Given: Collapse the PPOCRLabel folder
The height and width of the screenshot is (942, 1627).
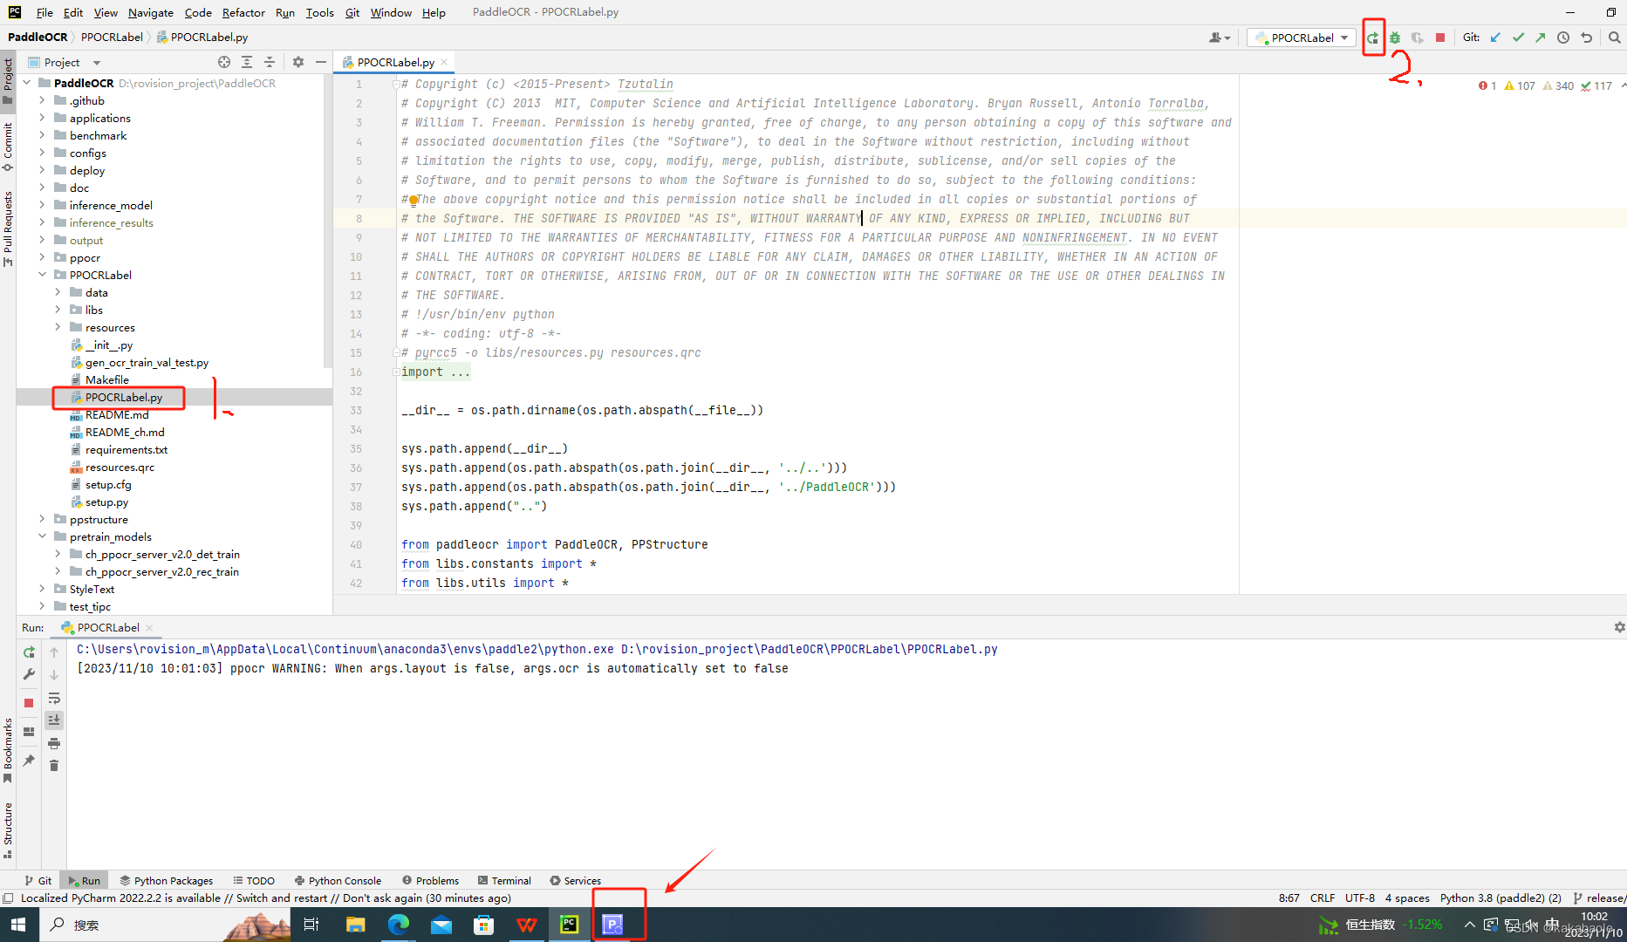Looking at the screenshot, I should (42, 275).
